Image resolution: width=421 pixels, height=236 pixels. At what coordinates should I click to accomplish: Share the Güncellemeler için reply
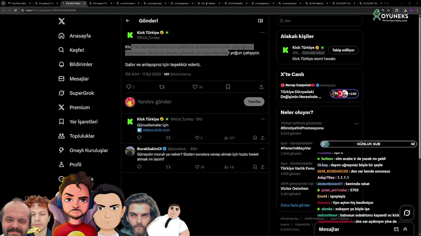tap(262, 138)
